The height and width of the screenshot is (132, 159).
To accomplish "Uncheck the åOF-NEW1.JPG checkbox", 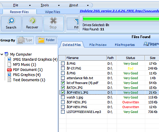I will click(x=63, y=92).
